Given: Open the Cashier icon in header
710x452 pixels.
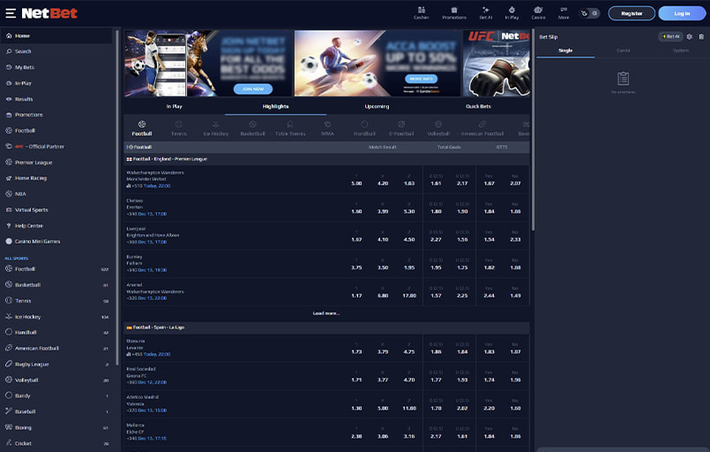Looking at the screenshot, I should (421, 12).
